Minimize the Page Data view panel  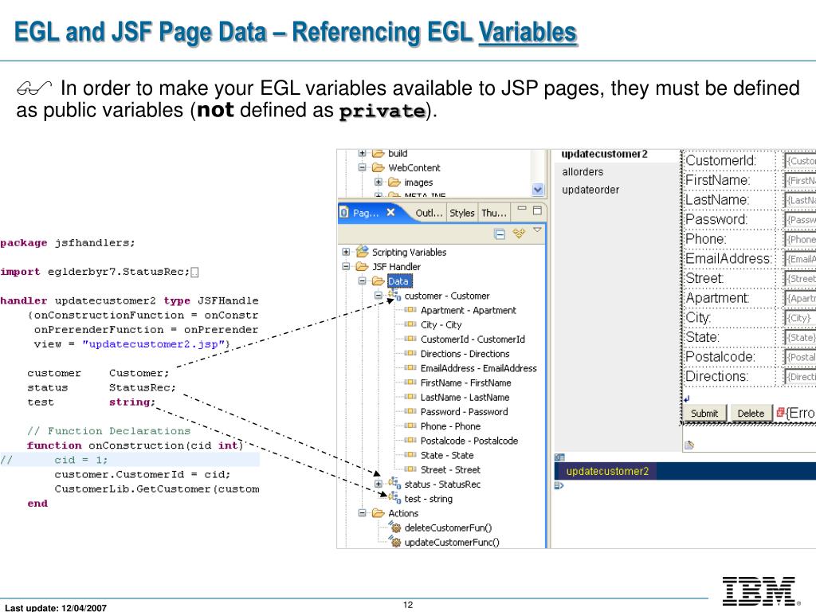pyautogui.click(x=521, y=209)
